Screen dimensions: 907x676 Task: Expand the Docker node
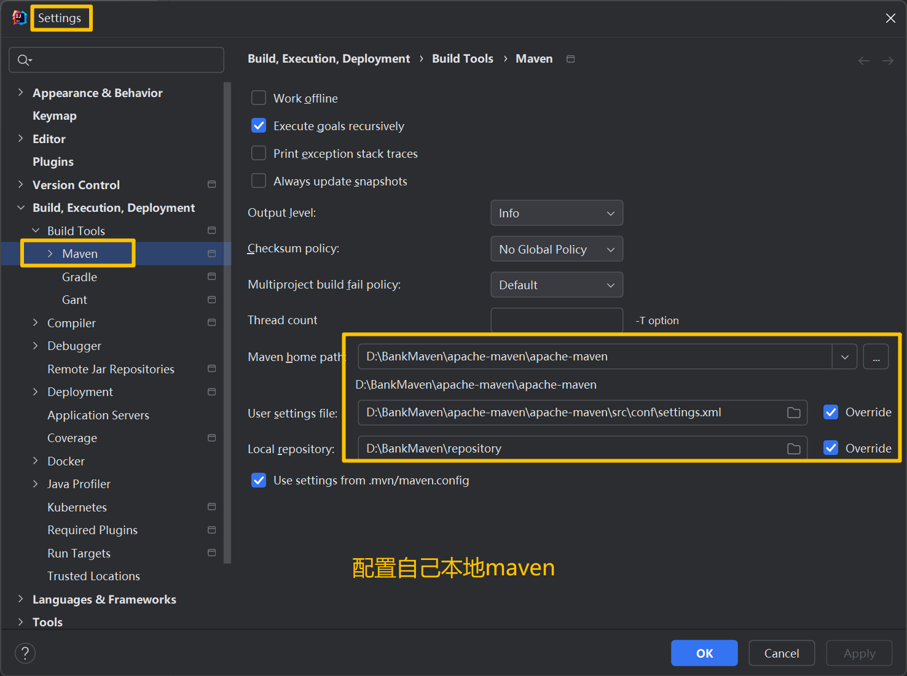tap(35, 460)
